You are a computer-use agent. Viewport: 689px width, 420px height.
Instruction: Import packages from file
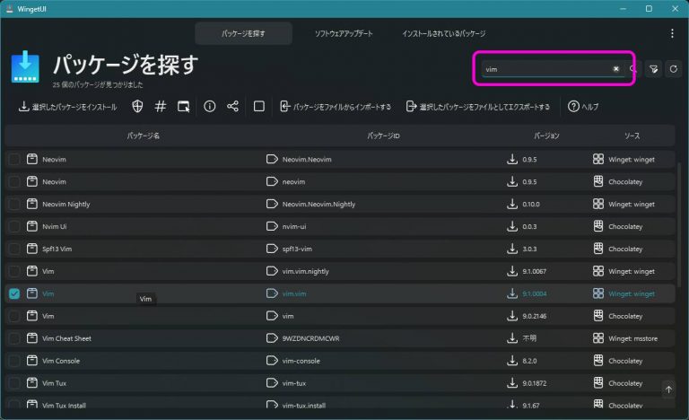click(336, 107)
